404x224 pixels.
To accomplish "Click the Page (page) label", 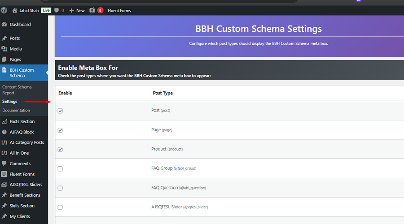I will (x=162, y=130).
